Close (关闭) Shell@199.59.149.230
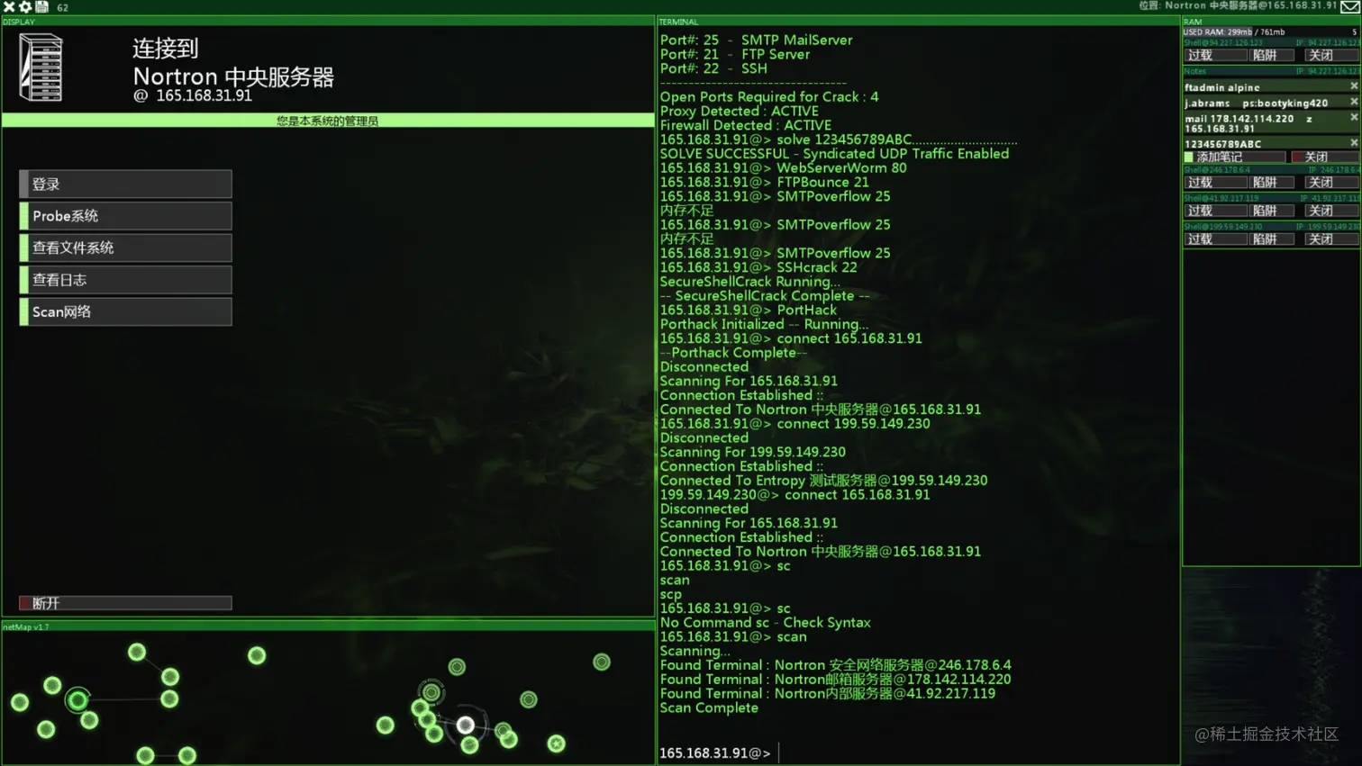 click(1331, 239)
